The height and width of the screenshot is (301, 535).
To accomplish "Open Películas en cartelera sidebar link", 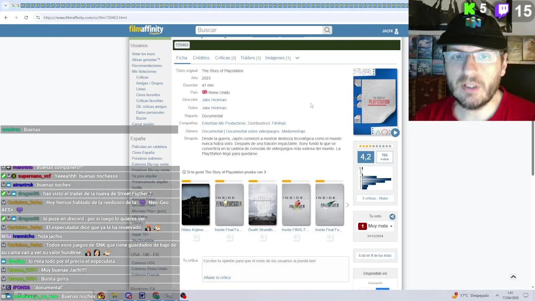I will tap(149, 147).
